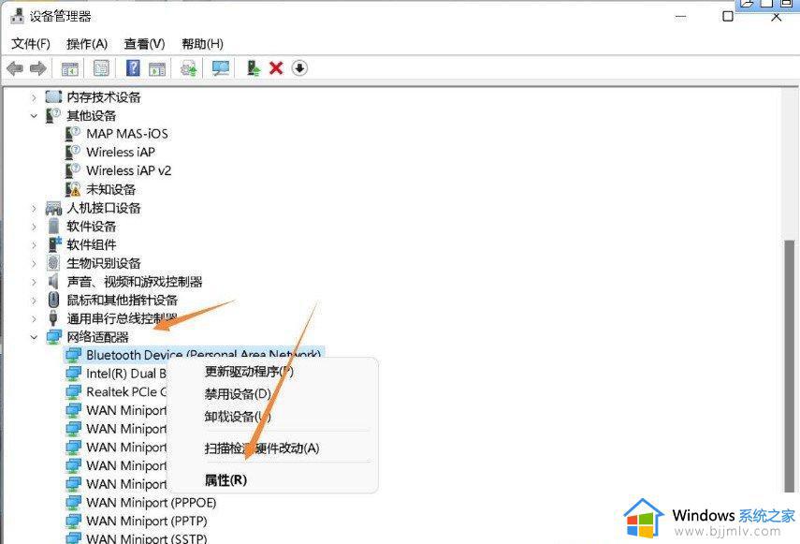Screen dimensions: 800x544
Task: Click the 软件设备 category icon
Action: (53, 226)
